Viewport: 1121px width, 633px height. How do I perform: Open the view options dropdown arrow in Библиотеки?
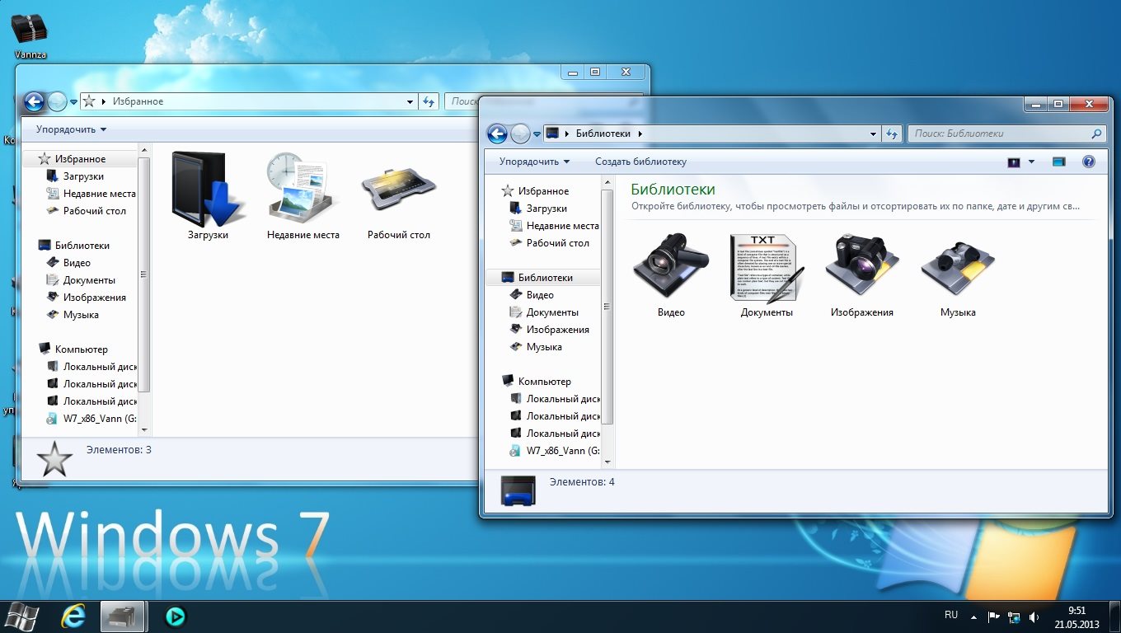click(1031, 162)
